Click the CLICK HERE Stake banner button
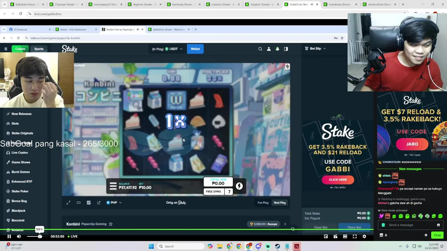The width and height of the screenshot is (447, 251). [x=338, y=180]
